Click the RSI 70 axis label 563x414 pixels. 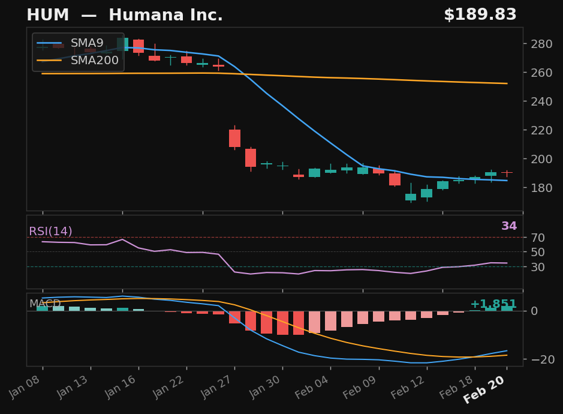[x=538, y=238]
